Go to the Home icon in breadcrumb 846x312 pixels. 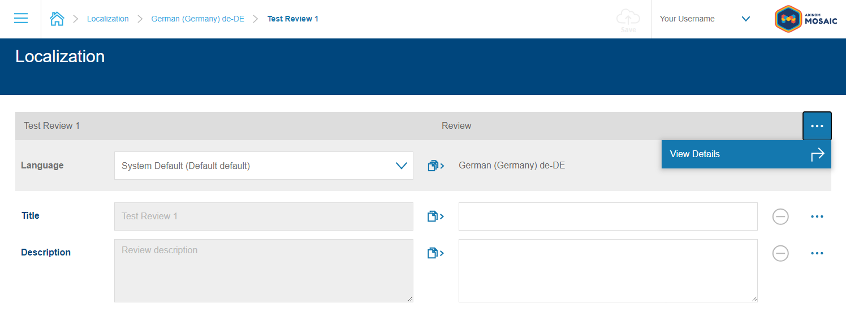coord(57,19)
